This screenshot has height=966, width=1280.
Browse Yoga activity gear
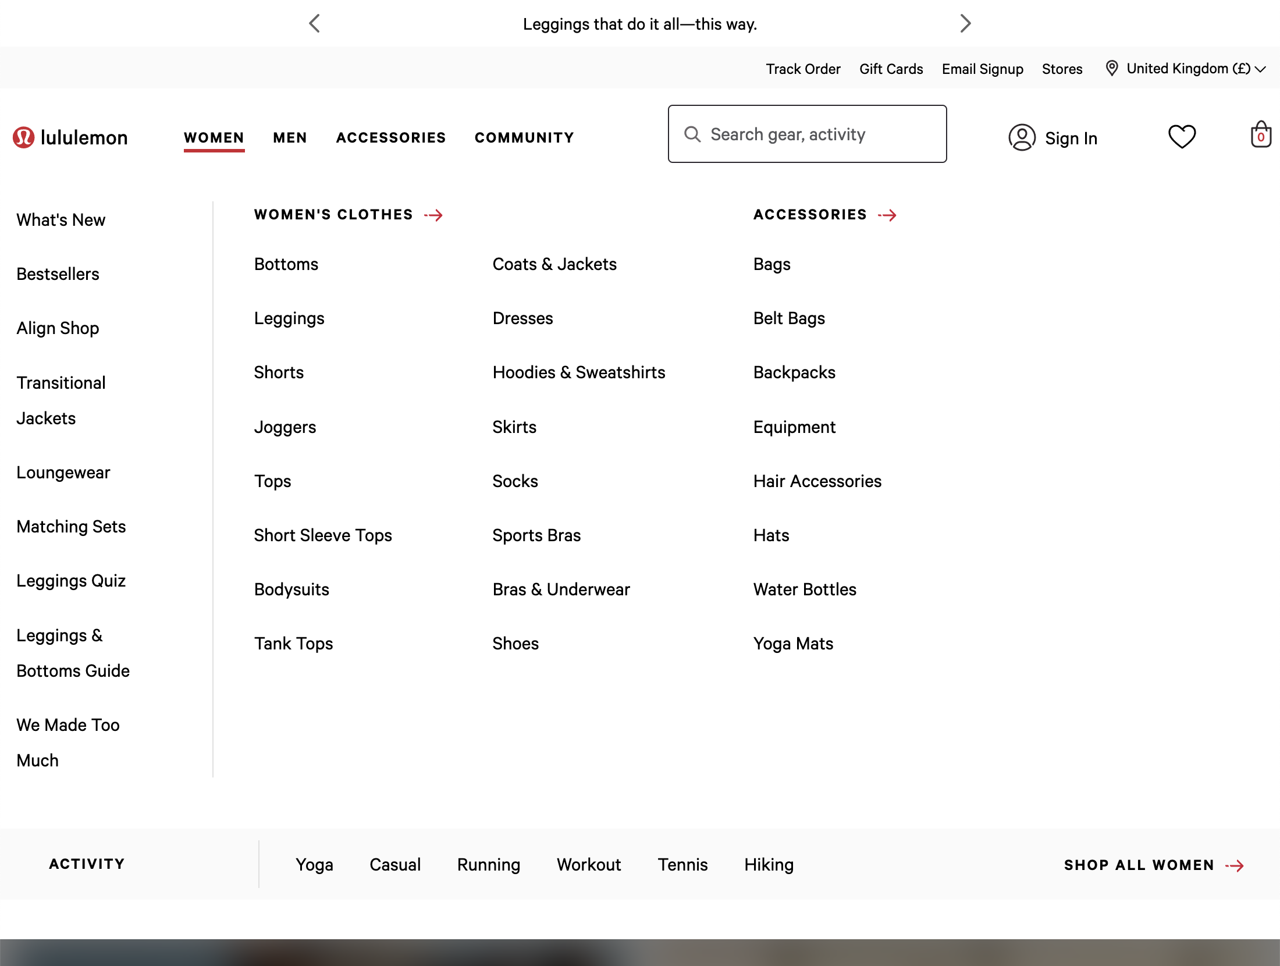[x=315, y=865]
